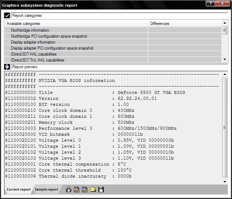
Task: Click the Report preview section icon
Action: [7, 67]
